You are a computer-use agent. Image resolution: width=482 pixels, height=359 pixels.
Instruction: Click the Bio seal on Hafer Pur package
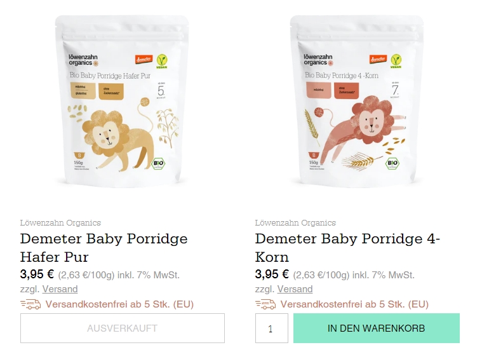click(x=158, y=163)
